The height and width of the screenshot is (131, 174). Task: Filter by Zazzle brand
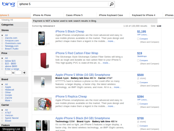(9, 98)
